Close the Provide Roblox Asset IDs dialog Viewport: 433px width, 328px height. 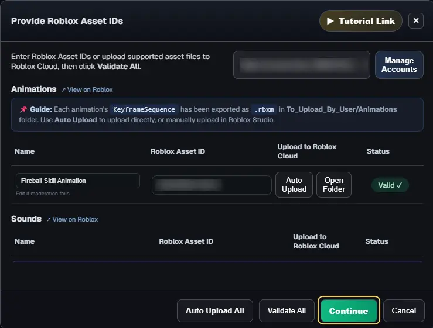click(416, 20)
